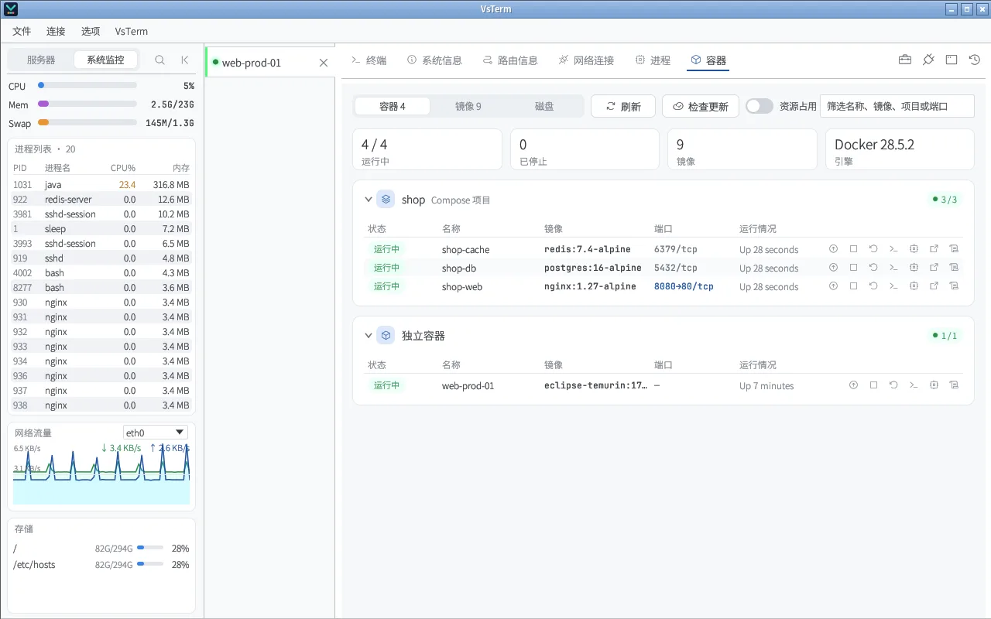991x619 pixels.
Task: View logs of web-prod-01 container
Action: pos(954,385)
